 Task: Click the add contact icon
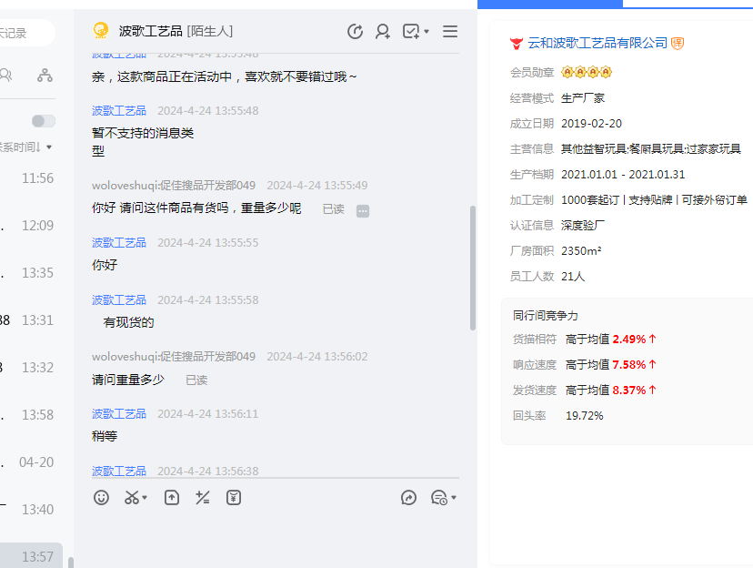point(383,32)
